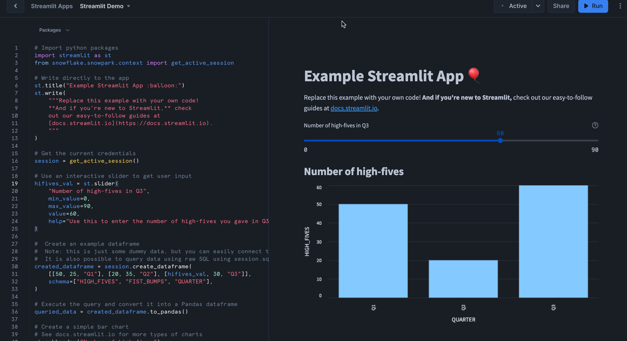Open the app options kebab menu

(x=620, y=6)
